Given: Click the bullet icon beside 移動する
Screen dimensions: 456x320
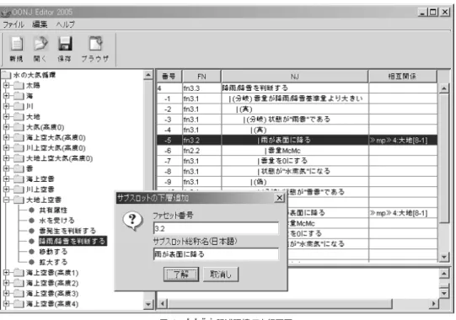Looking at the screenshot, I should [31, 252].
